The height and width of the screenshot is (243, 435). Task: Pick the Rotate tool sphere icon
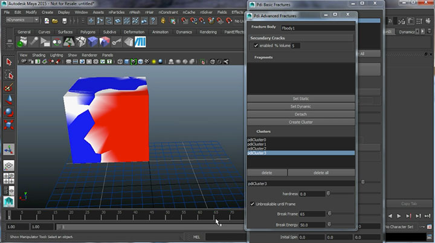tap(9, 112)
